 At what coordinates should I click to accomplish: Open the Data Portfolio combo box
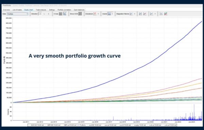[x=18, y=14]
